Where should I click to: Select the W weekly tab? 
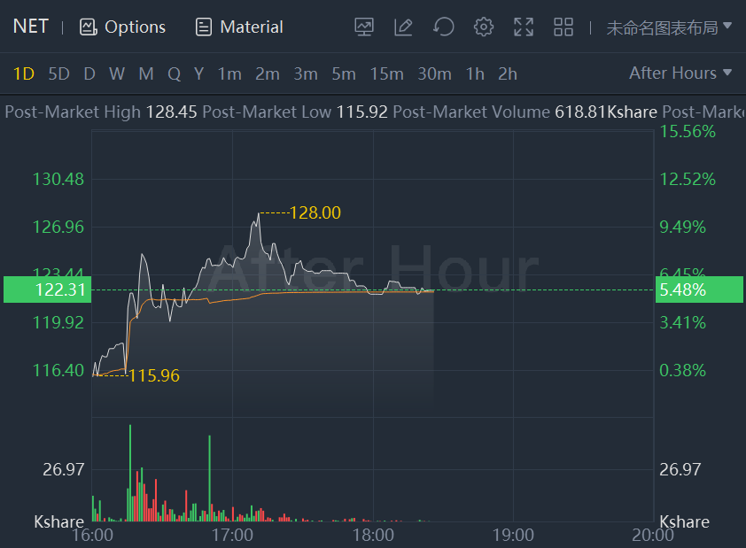(x=117, y=74)
